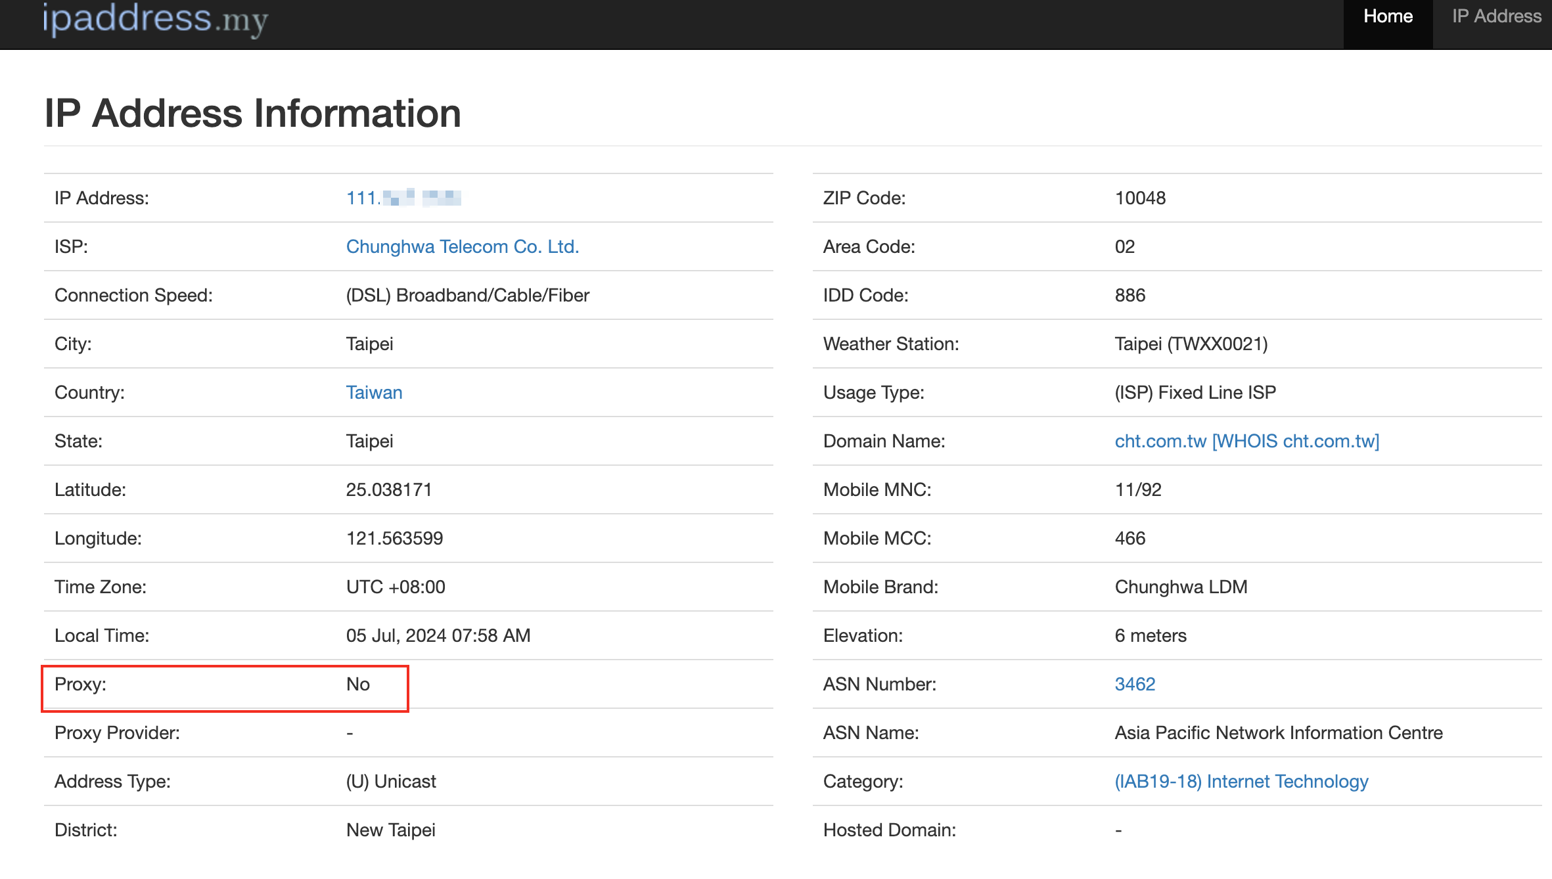Click the ipaddress.my site logo
Image resolution: width=1552 pixels, height=879 pixels.
coord(156,18)
